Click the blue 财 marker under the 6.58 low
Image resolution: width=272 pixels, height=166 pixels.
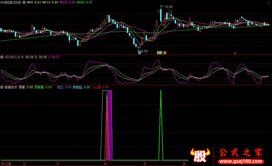(x=140, y=53)
